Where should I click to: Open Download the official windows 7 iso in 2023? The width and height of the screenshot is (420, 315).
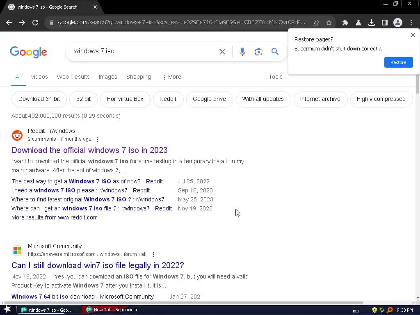pyautogui.click(x=89, y=150)
